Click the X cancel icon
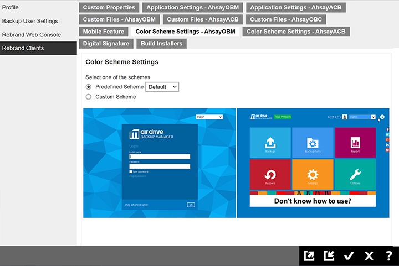The width and height of the screenshot is (399, 266). click(369, 255)
